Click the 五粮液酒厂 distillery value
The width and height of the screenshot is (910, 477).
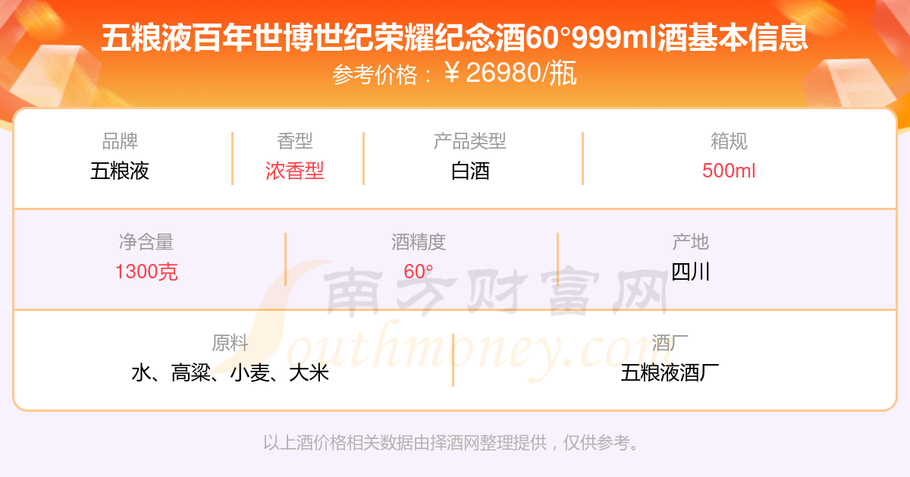point(670,373)
